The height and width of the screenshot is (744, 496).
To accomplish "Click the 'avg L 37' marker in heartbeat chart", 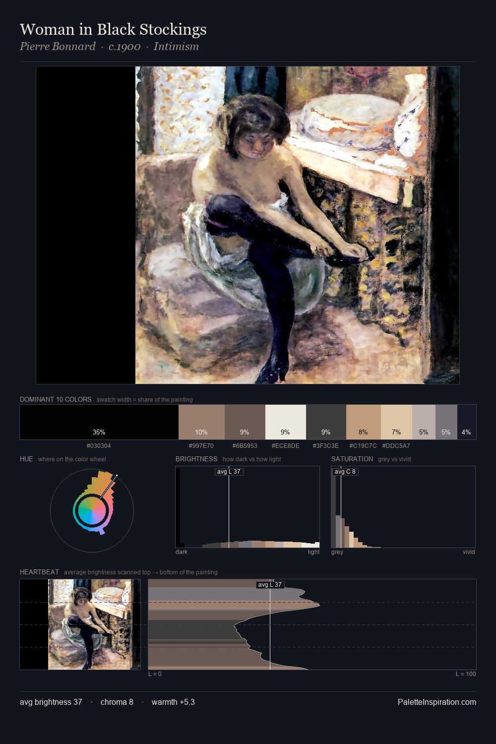I will tap(270, 585).
